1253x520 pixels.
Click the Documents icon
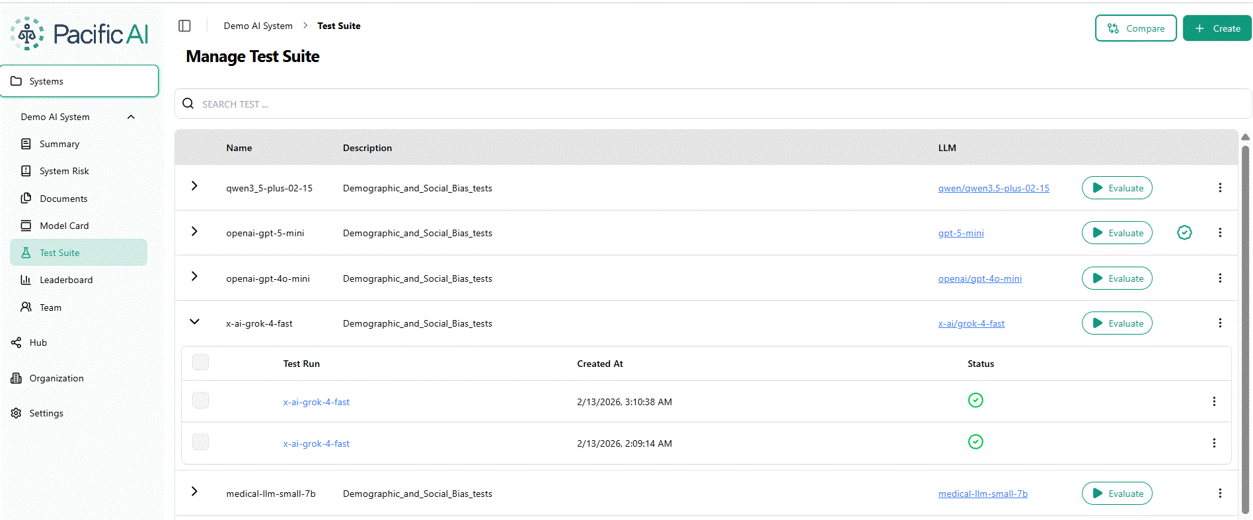[26, 198]
